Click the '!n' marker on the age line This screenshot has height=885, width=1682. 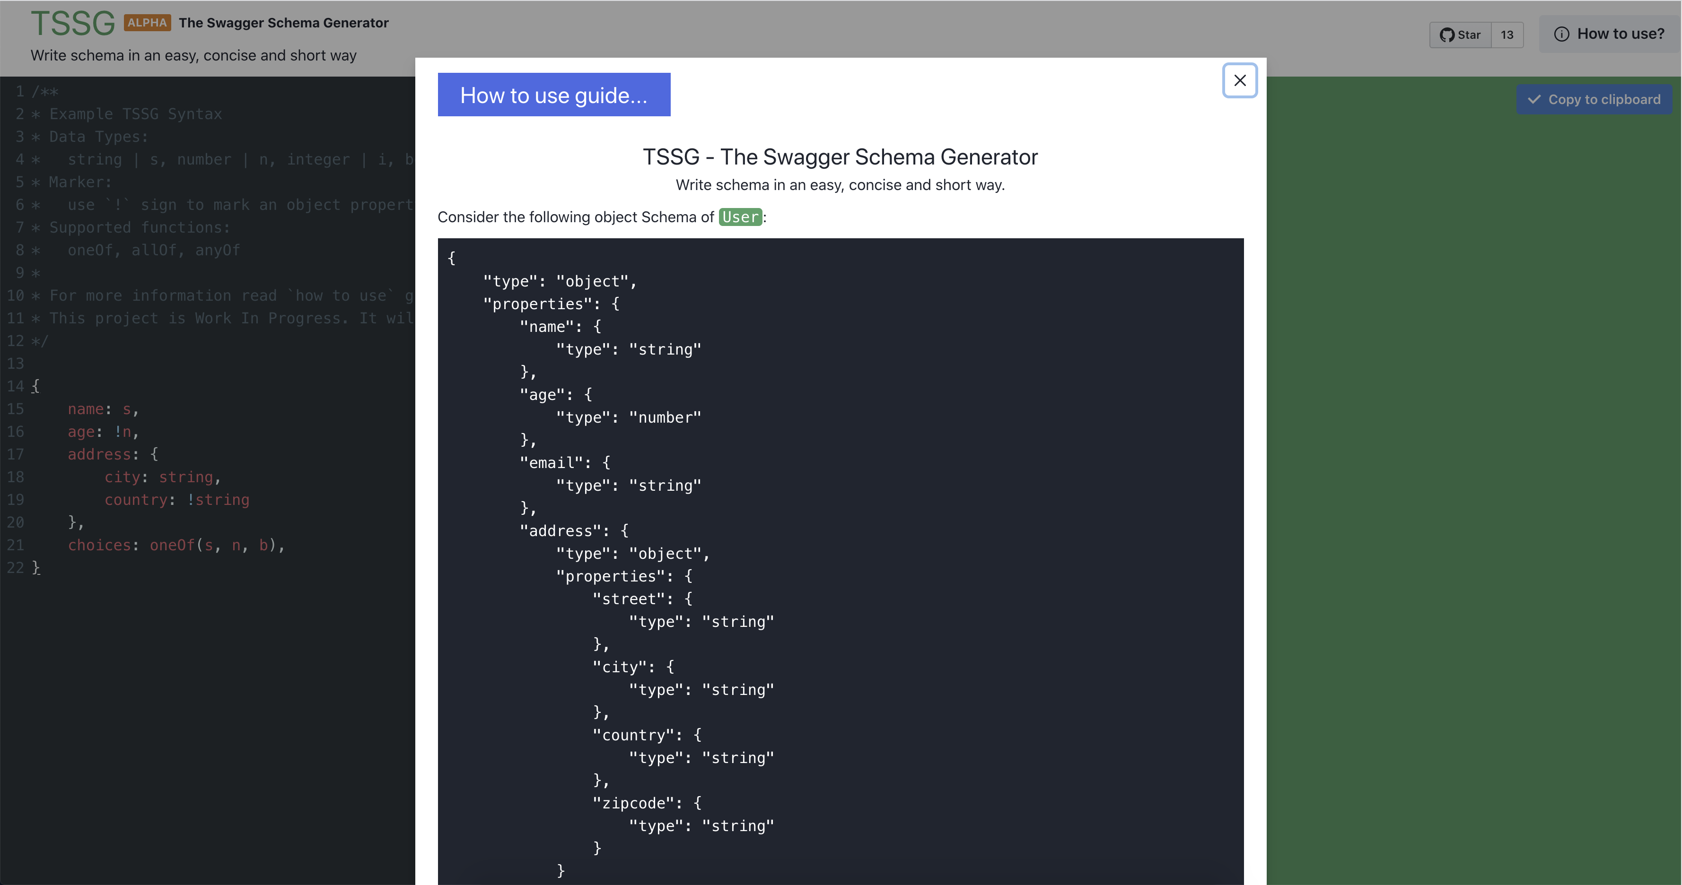pyautogui.click(x=125, y=432)
